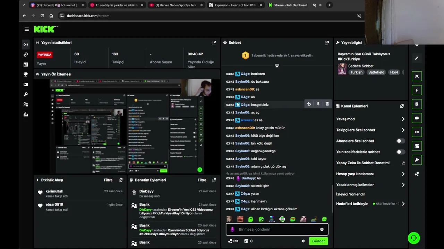
Task: Click the wrench icon in right sidebar
Action: (x=417, y=160)
